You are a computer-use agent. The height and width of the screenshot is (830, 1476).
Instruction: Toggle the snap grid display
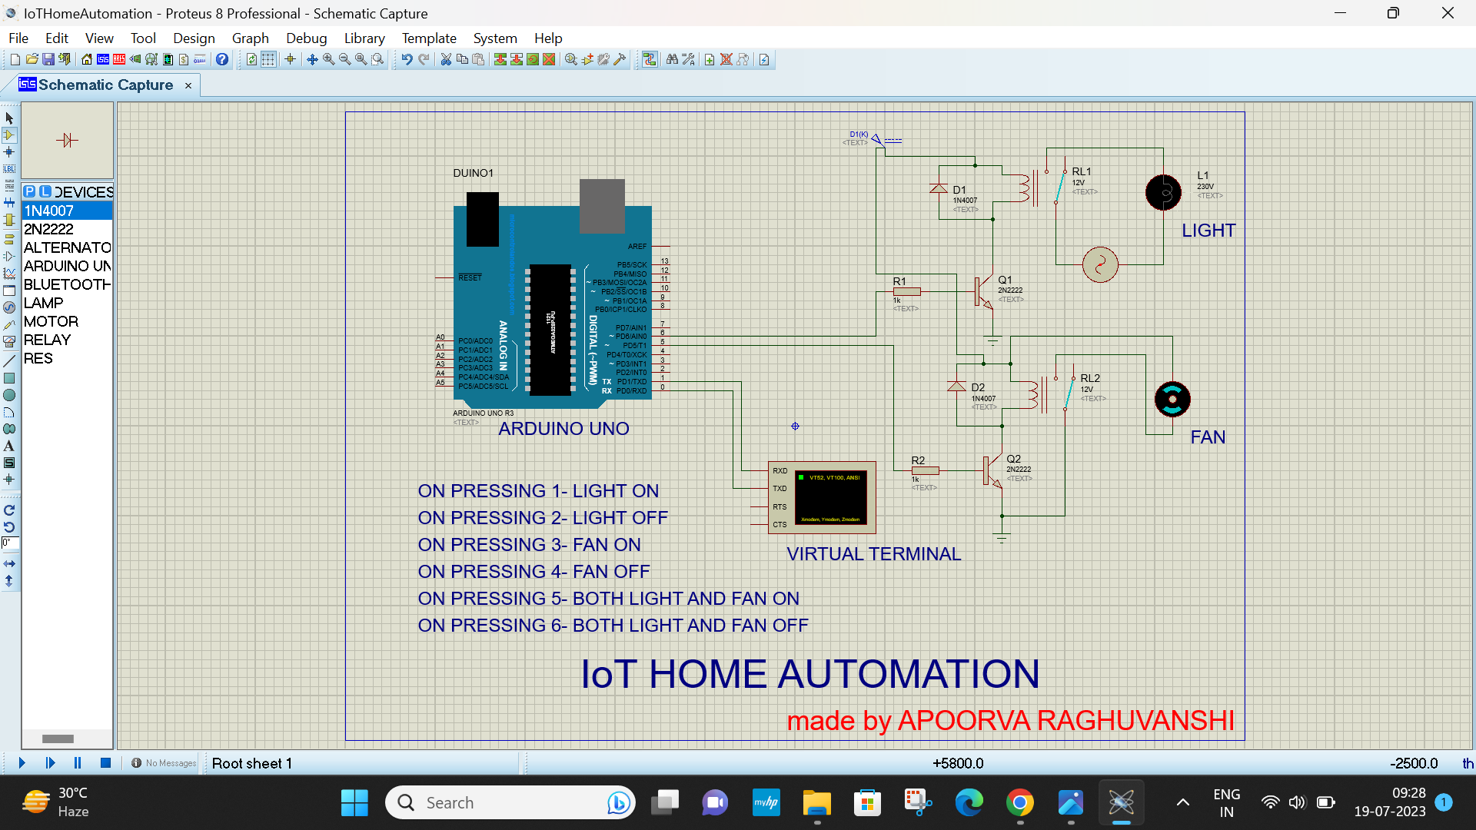click(268, 59)
